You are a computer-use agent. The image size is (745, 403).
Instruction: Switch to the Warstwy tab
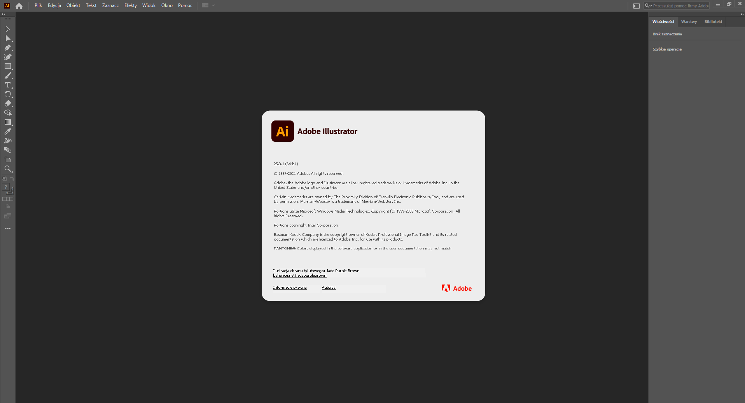tap(689, 22)
